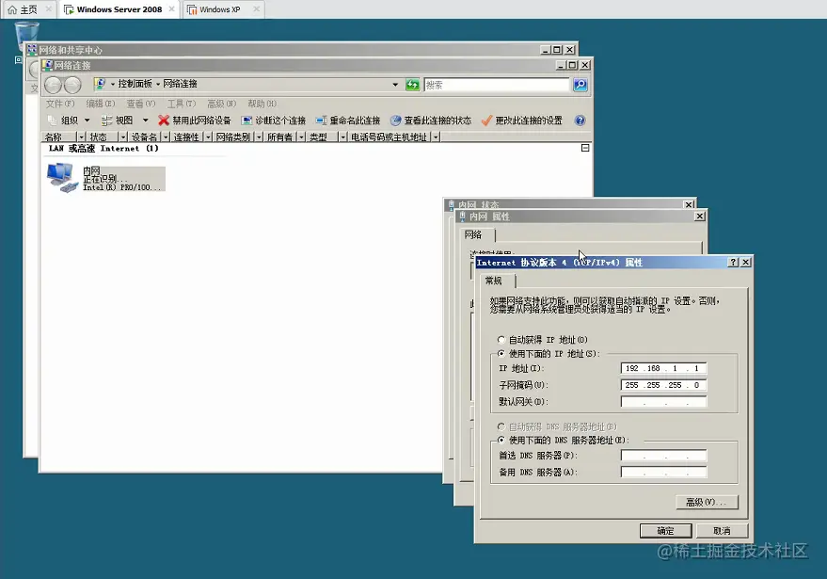
Task: Click the Recycle Bin desktop icon
Action: 26,34
